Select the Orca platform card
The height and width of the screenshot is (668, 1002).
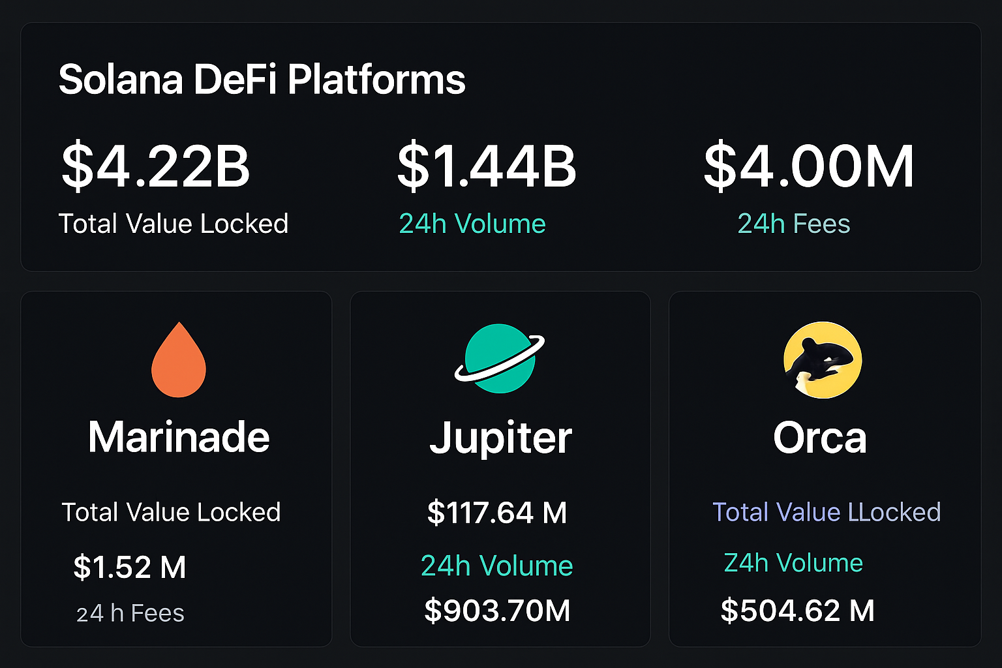[x=823, y=468]
